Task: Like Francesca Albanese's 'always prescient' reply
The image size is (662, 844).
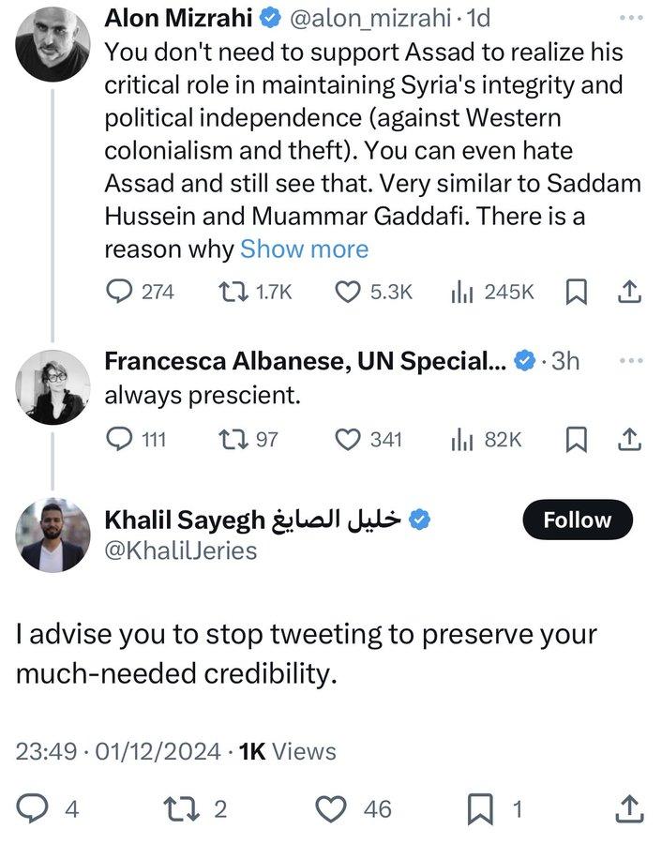Action: (349, 438)
